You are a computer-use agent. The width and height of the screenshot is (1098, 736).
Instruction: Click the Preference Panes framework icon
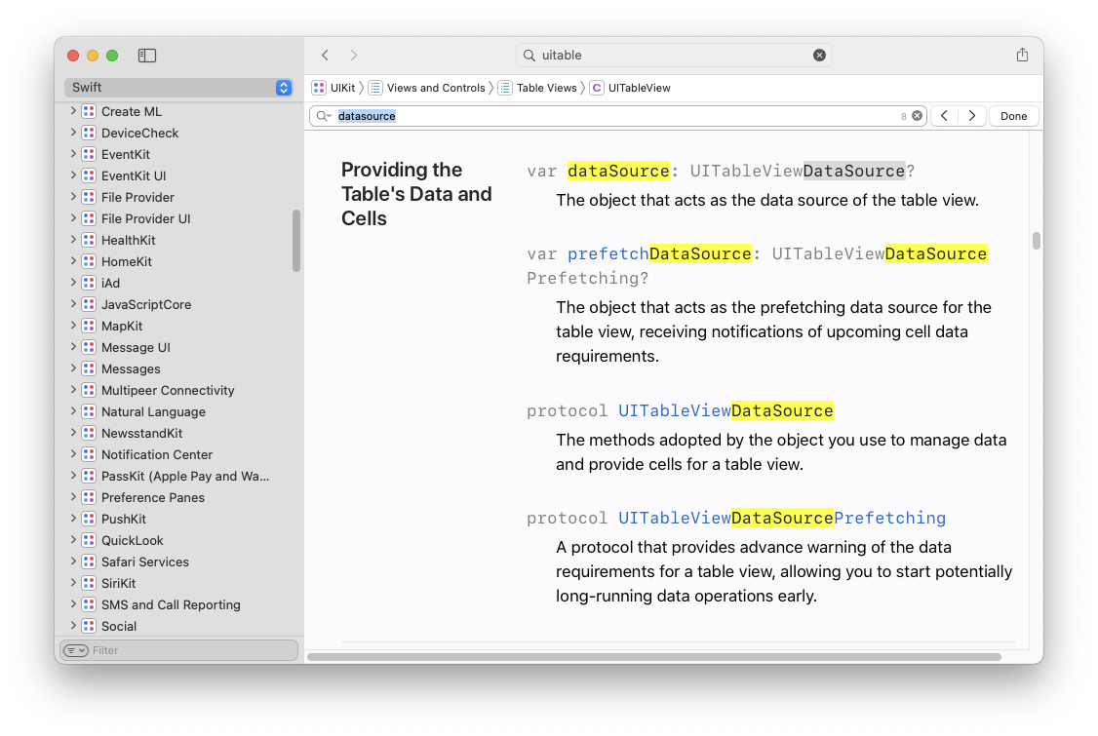(89, 497)
